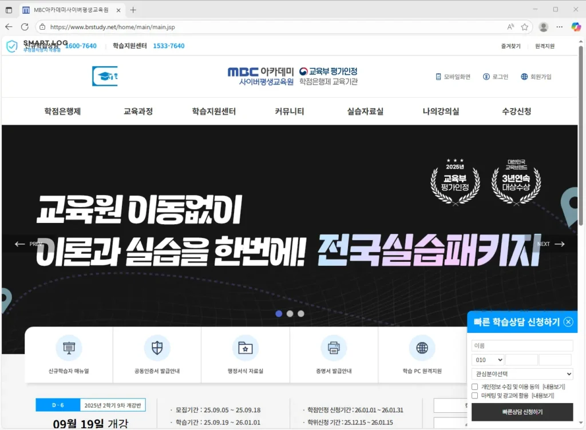Open the 증명서 발급안내 printer icon
Image resolution: width=586 pixels, height=430 pixels.
pos(334,348)
